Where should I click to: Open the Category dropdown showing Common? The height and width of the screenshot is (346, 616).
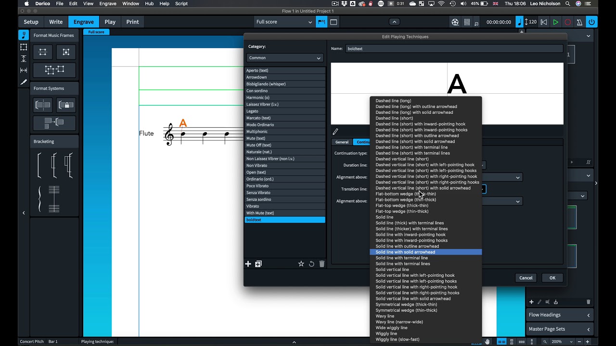tap(284, 58)
